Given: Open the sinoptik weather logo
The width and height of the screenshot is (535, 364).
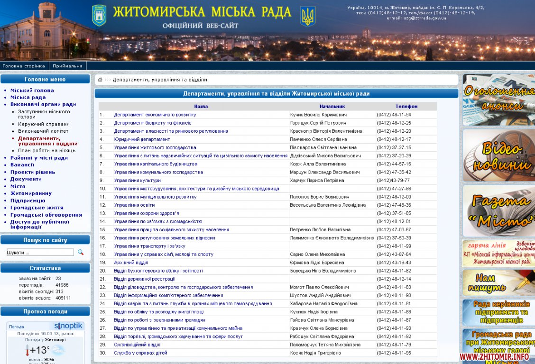Looking at the screenshot, I should tap(68, 326).
